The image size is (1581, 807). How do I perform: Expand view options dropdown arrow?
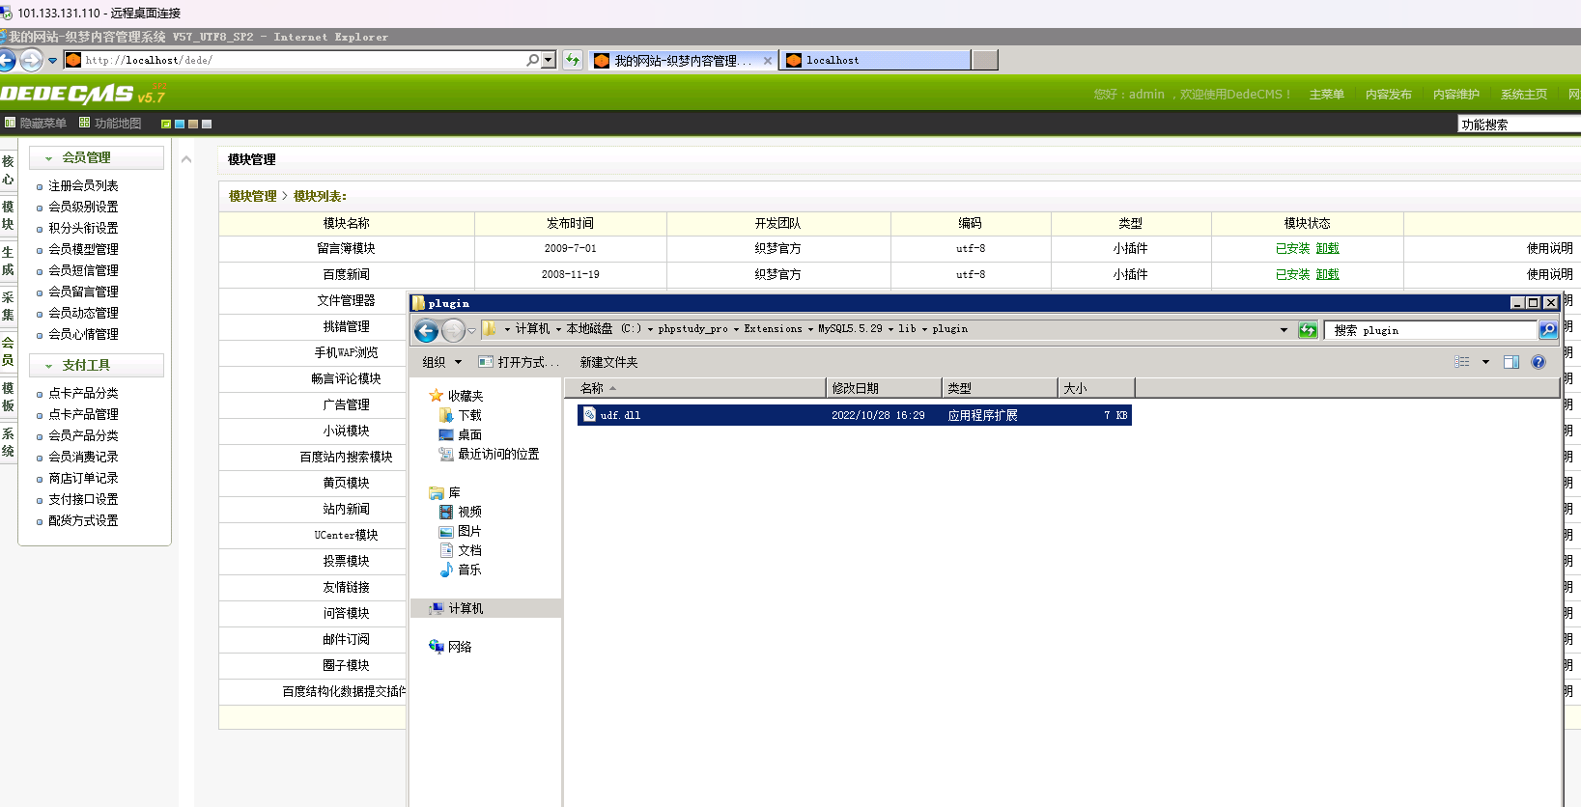pos(1485,362)
